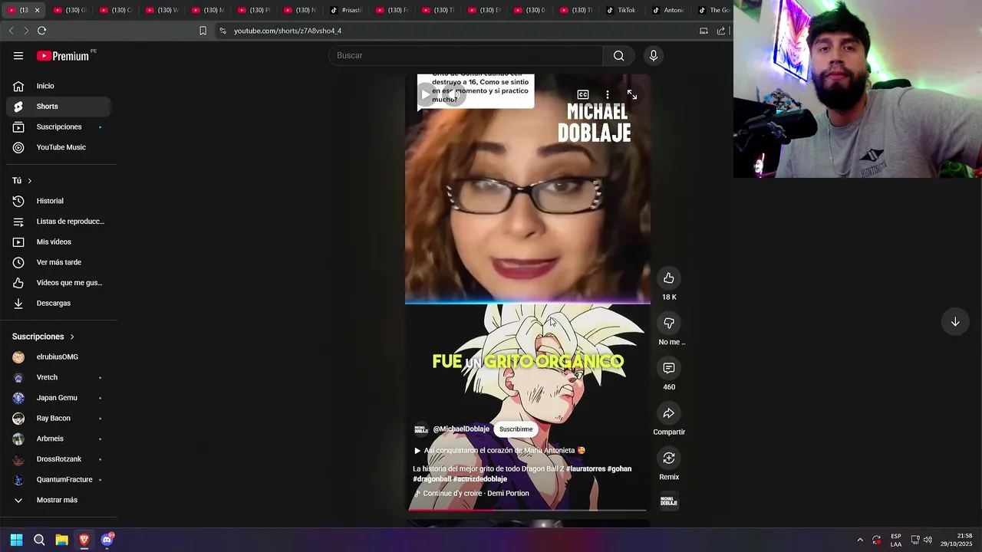This screenshot has width=982, height=552.
Task: Open DrossRotzank channel
Action: [58, 459]
